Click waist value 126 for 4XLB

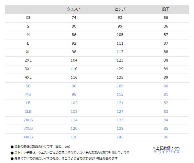[74, 137]
